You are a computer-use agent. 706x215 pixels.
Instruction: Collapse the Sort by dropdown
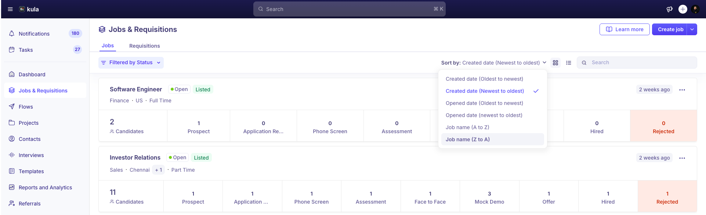pyautogui.click(x=494, y=63)
